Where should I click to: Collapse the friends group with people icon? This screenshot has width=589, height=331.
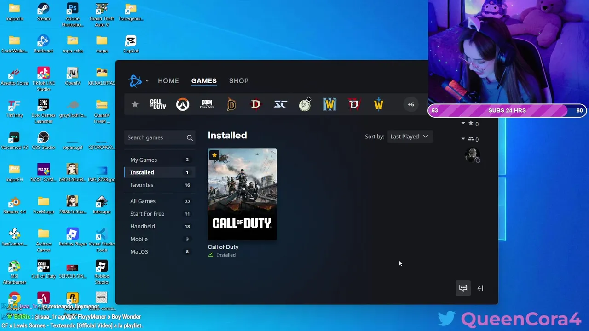(x=463, y=139)
